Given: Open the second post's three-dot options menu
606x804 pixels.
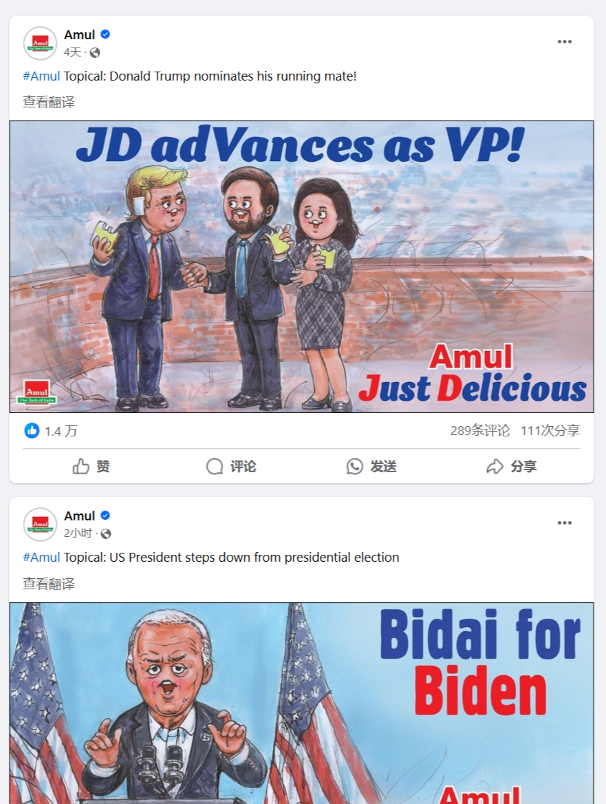Looking at the screenshot, I should (x=564, y=522).
